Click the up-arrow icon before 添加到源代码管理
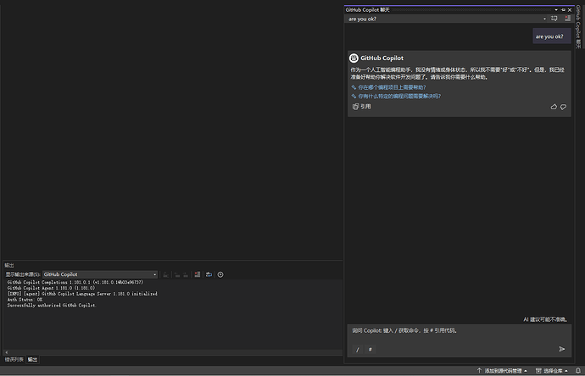 pos(479,371)
